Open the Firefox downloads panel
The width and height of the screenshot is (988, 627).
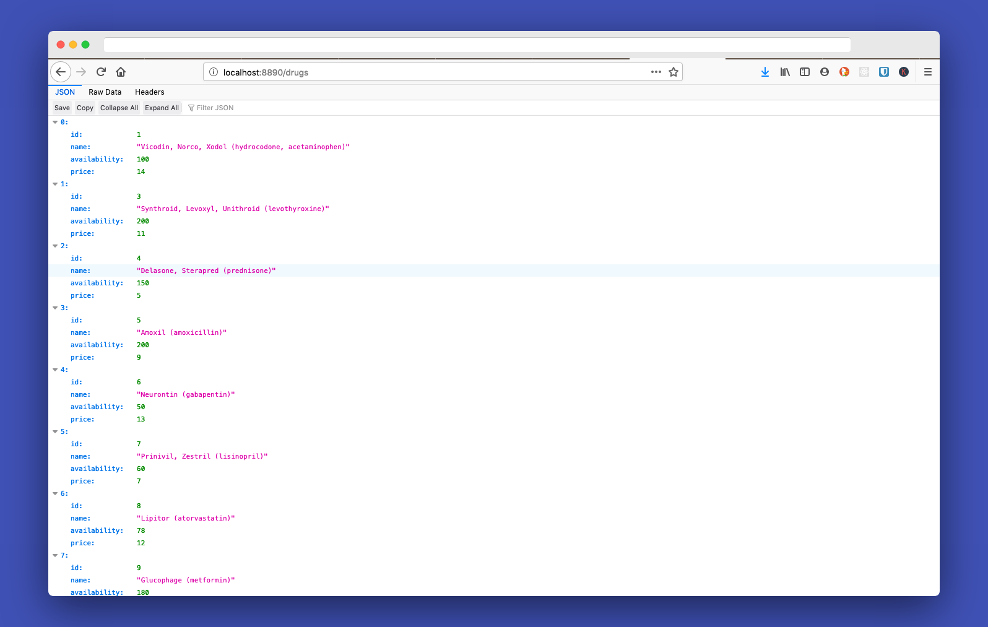click(x=765, y=72)
